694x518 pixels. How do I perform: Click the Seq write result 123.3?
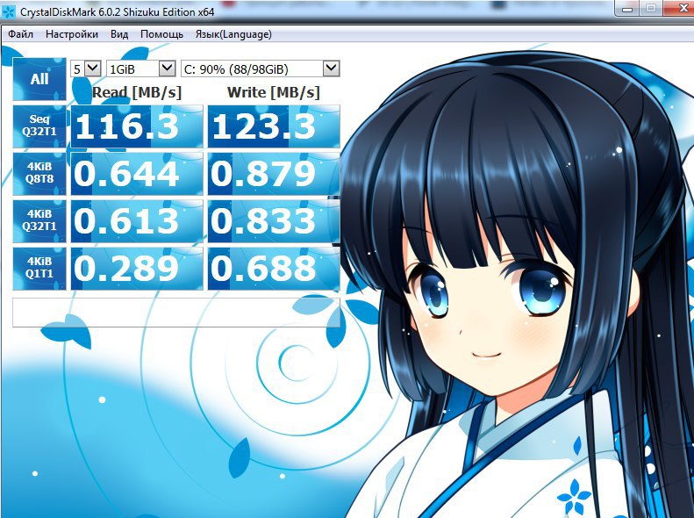pyautogui.click(x=274, y=126)
